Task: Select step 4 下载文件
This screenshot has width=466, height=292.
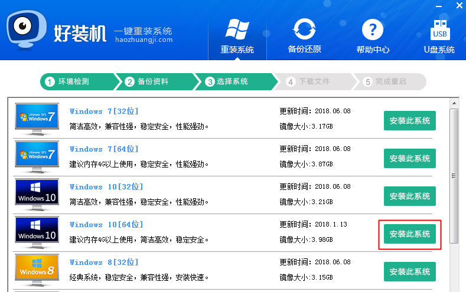Action: point(314,81)
